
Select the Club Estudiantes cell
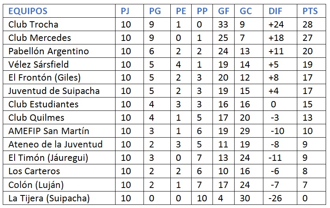click(x=43, y=105)
